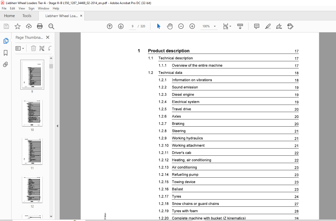This screenshot has height=221, width=336.
Task: Open the View menu
Action: tap(22, 8)
